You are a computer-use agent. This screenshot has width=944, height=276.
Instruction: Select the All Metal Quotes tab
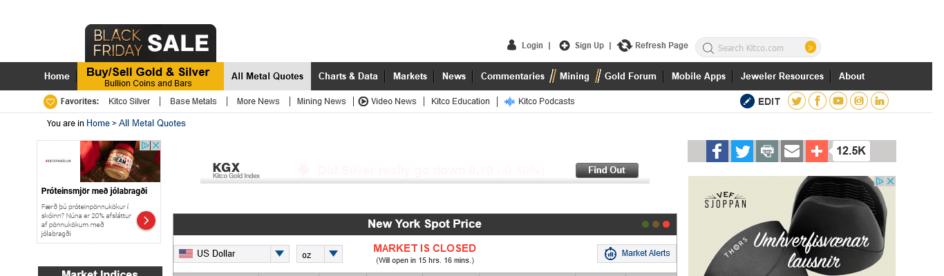pyautogui.click(x=267, y=77)
